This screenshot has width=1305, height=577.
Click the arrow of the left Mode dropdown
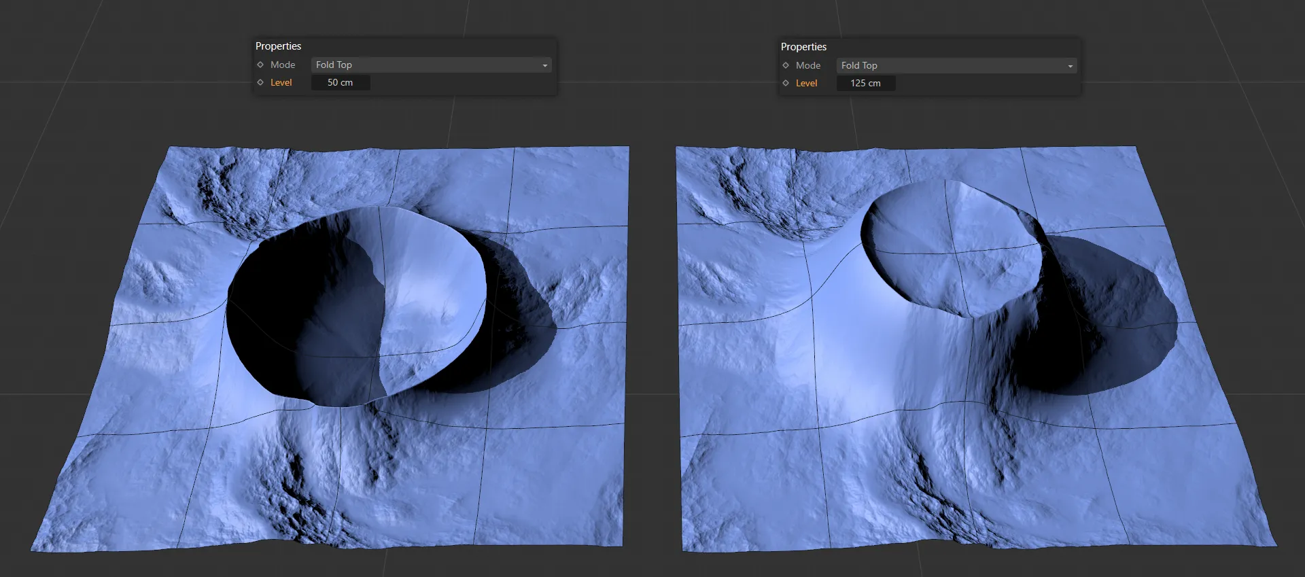click(544, 65)
